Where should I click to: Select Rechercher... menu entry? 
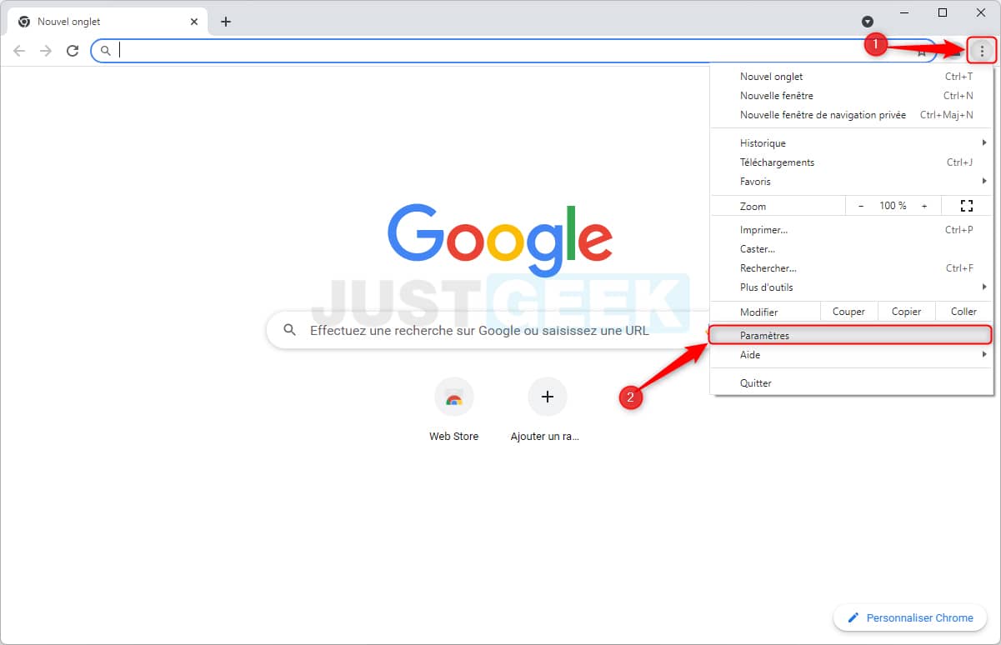852,268
